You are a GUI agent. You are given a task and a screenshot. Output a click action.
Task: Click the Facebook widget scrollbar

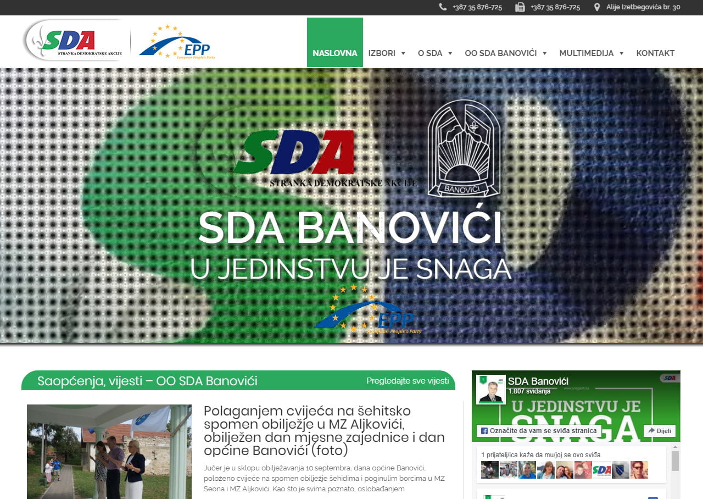(x=675, y=462)
